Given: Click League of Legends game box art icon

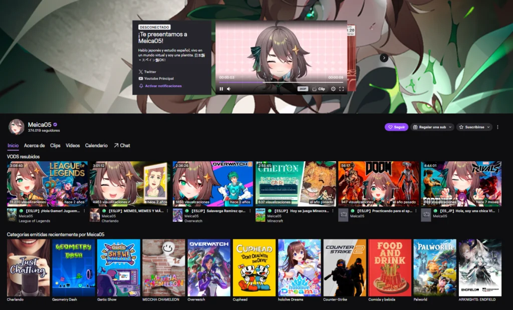Looking at the screenshot, I should coord(12,215).
